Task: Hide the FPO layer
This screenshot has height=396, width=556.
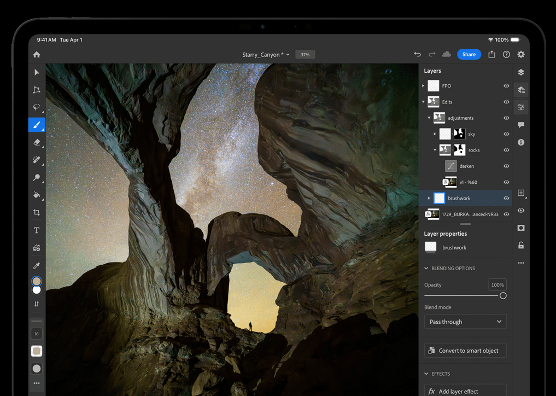Action: 506,86
